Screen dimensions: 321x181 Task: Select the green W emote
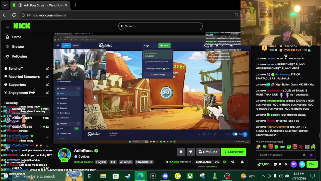(265, 147)
